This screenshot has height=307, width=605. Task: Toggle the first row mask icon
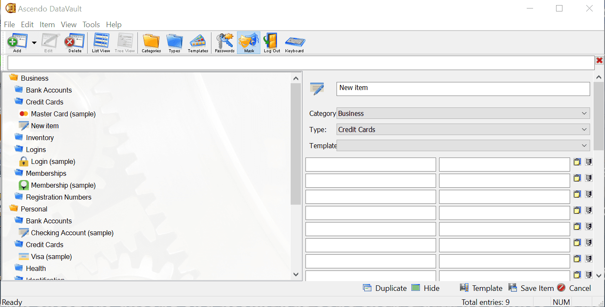(589, 162)
